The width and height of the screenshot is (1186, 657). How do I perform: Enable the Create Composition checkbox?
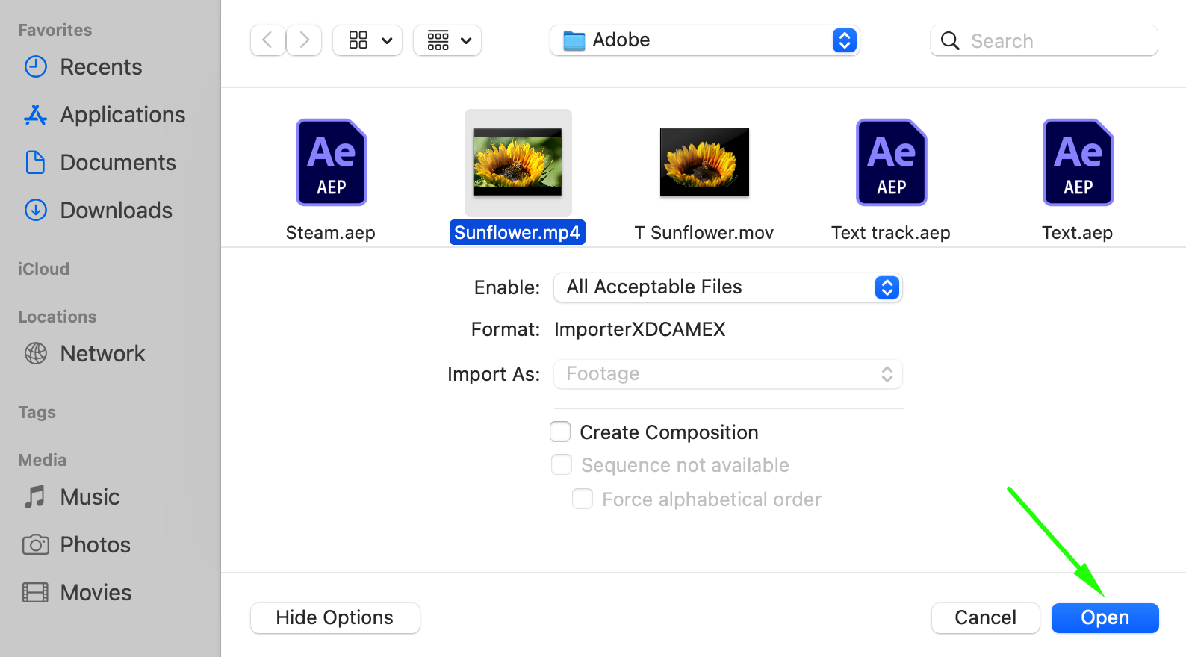click(560, 432)
